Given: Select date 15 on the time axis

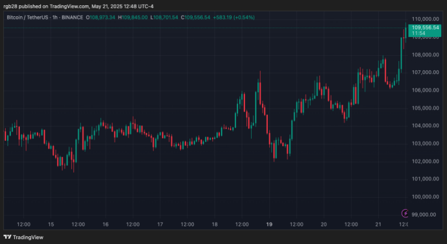Looking at the screenshot, I should tap(50, 224).
